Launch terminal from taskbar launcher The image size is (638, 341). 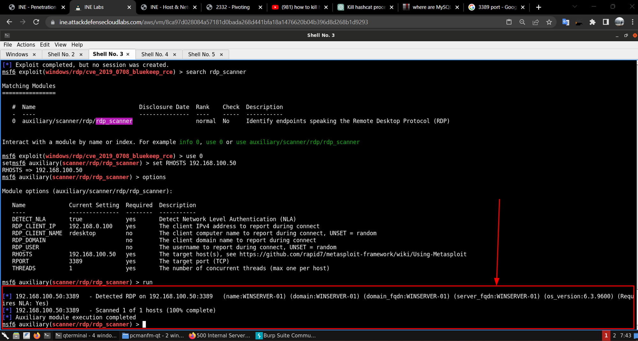pos(47,335)
